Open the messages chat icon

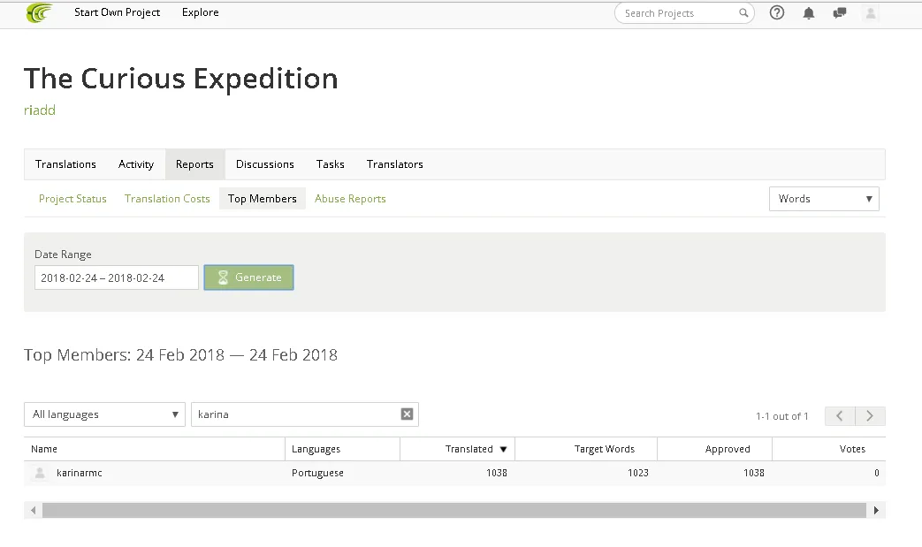coord(840,12)
